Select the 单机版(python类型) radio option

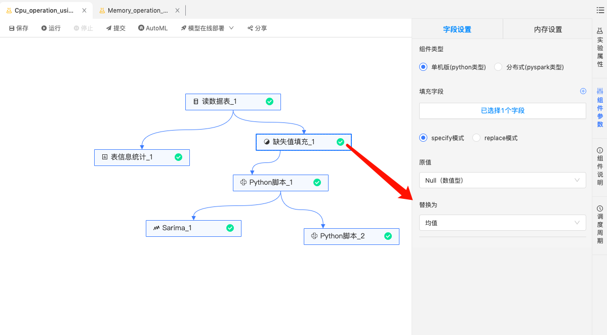pyautogui.click(x=423, y=67)
